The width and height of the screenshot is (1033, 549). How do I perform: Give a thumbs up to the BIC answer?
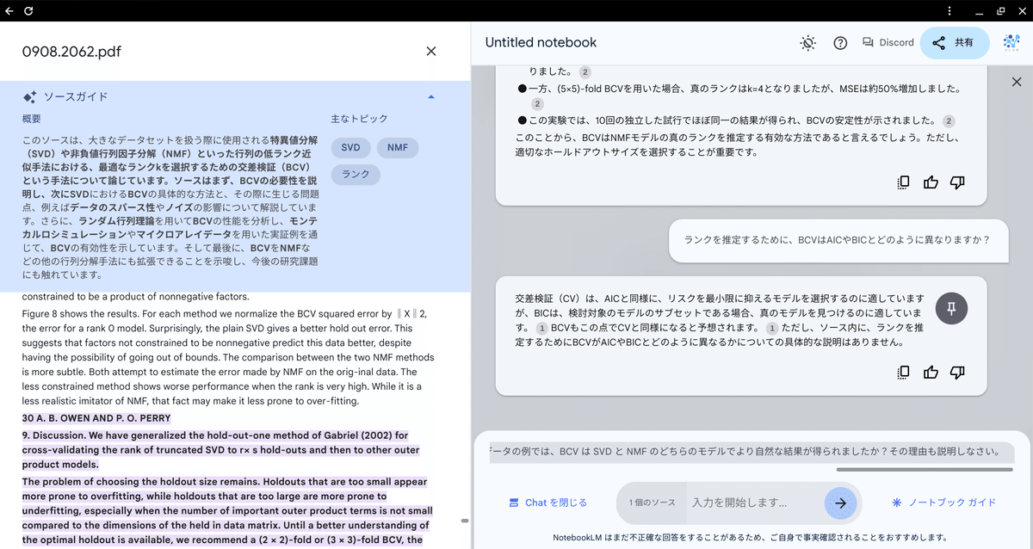[931, 372]
